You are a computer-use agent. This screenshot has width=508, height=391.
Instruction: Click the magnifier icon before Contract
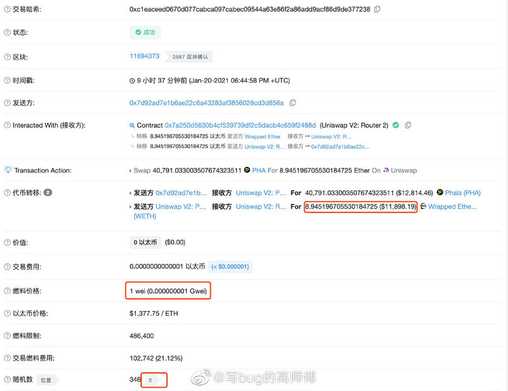click(x=132, y=126)
